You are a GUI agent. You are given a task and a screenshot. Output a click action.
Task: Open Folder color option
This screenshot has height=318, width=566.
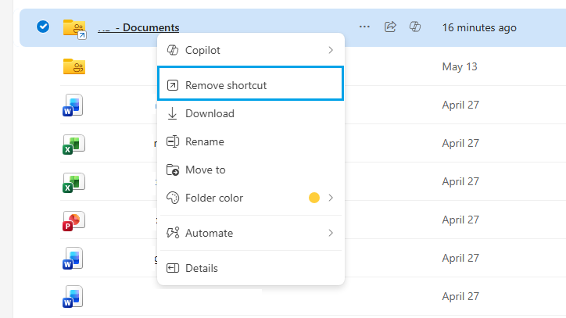tap(250, 198)
